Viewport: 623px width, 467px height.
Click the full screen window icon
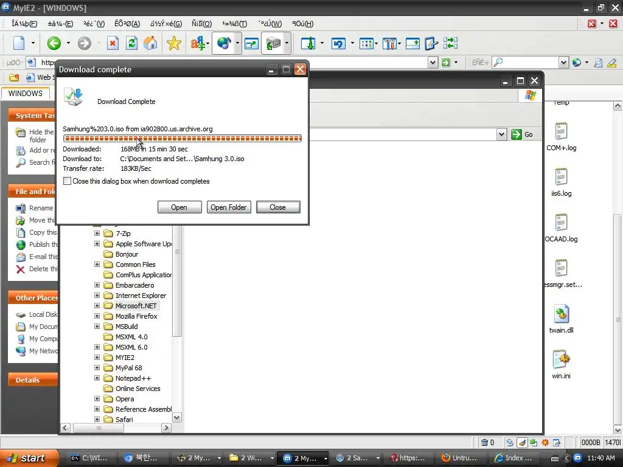pos(251,43)
